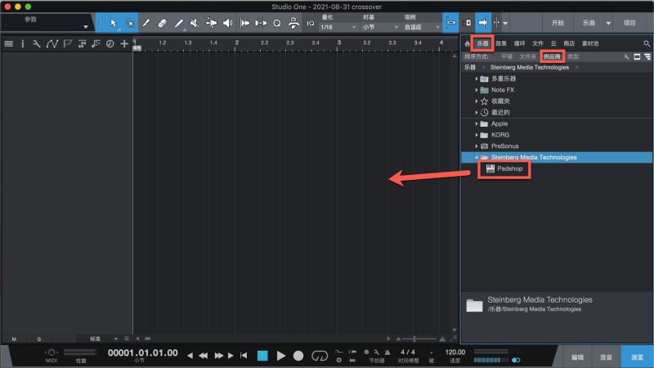Open the inspector i icon
This screenshot has width=654, height=368.
coord(23,43)
